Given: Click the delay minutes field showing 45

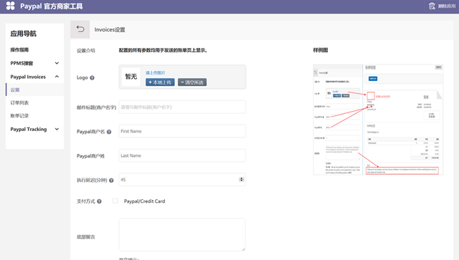Looking at the screenshot, I should [x=182, y=180].
